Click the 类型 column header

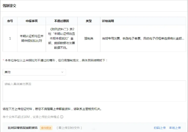point(89,21)
